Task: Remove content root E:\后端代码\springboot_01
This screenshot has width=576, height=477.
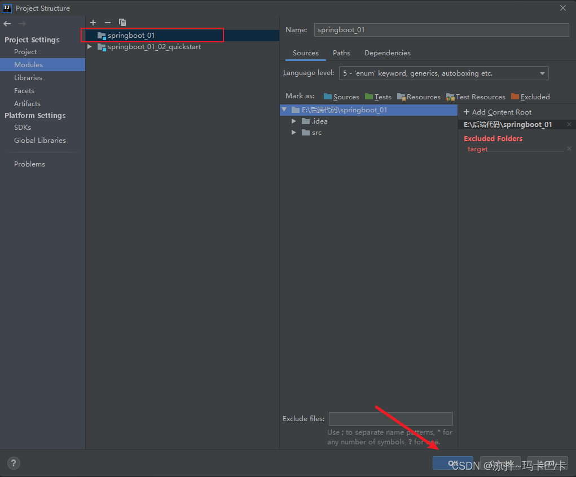Action: pyautogui.click(x=569, y=124)
